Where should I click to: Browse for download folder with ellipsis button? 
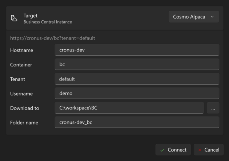click(x=213, y=108)
